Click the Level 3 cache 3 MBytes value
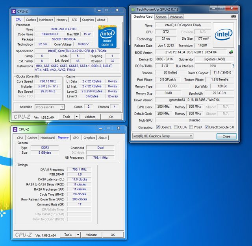 click(92, 96)
